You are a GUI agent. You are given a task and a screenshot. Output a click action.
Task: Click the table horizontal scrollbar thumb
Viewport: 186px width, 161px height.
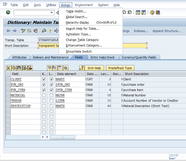coord(63,137)
